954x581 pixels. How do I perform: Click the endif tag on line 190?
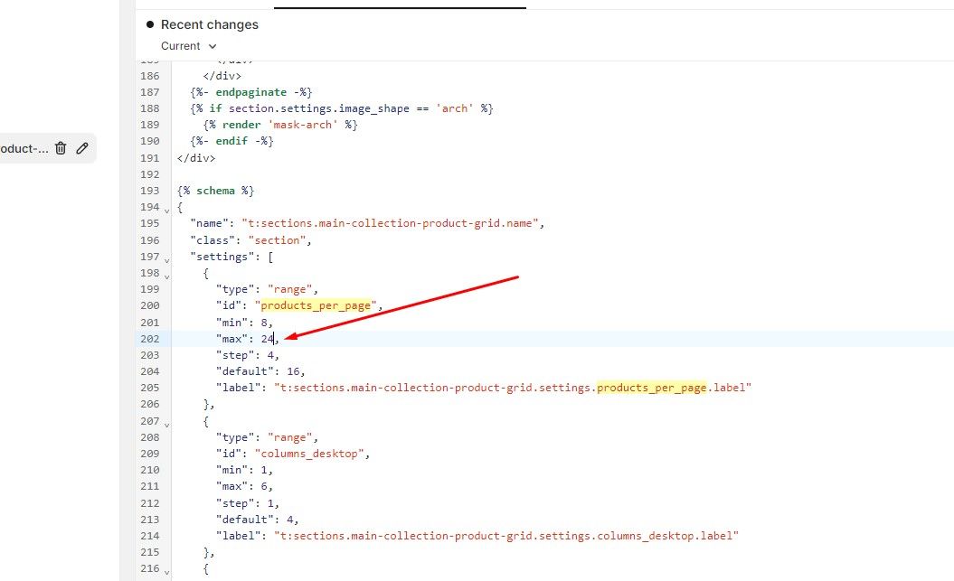(x=231, y=141)
